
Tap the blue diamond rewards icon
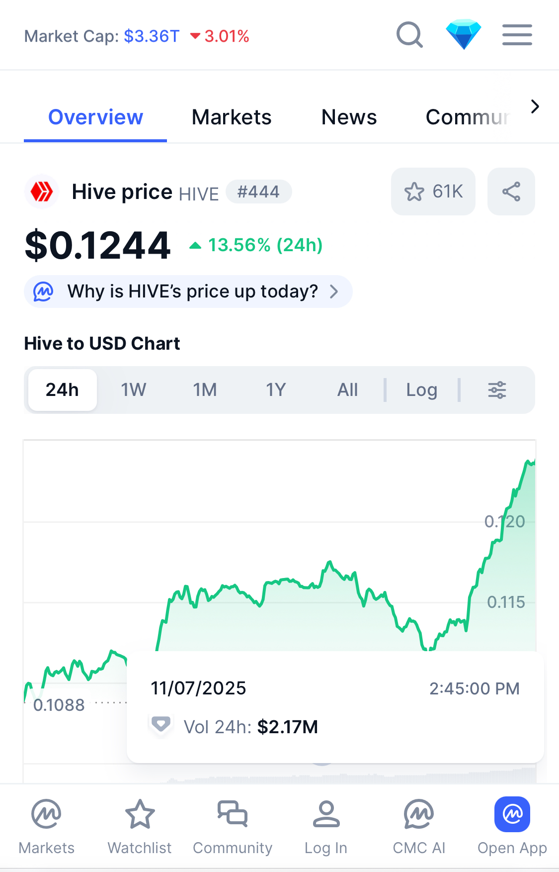pyautogui.click(x=463, y=35)
